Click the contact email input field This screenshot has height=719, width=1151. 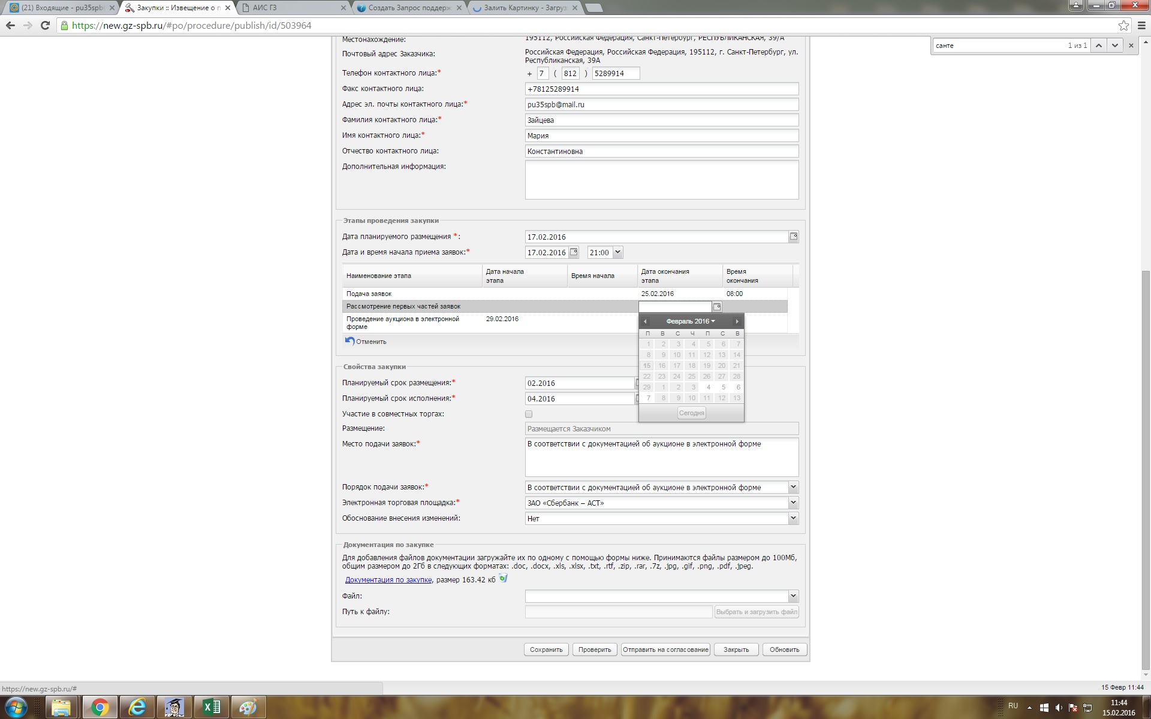click(661, 104)
